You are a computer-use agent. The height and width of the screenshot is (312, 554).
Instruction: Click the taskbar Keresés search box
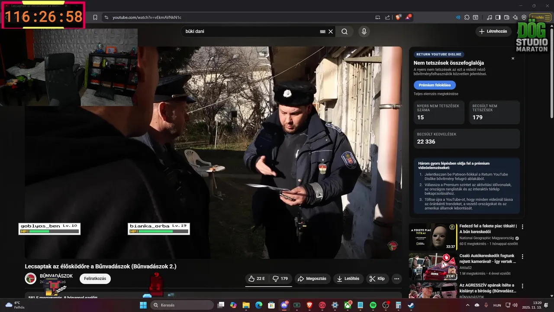point(182,305)
